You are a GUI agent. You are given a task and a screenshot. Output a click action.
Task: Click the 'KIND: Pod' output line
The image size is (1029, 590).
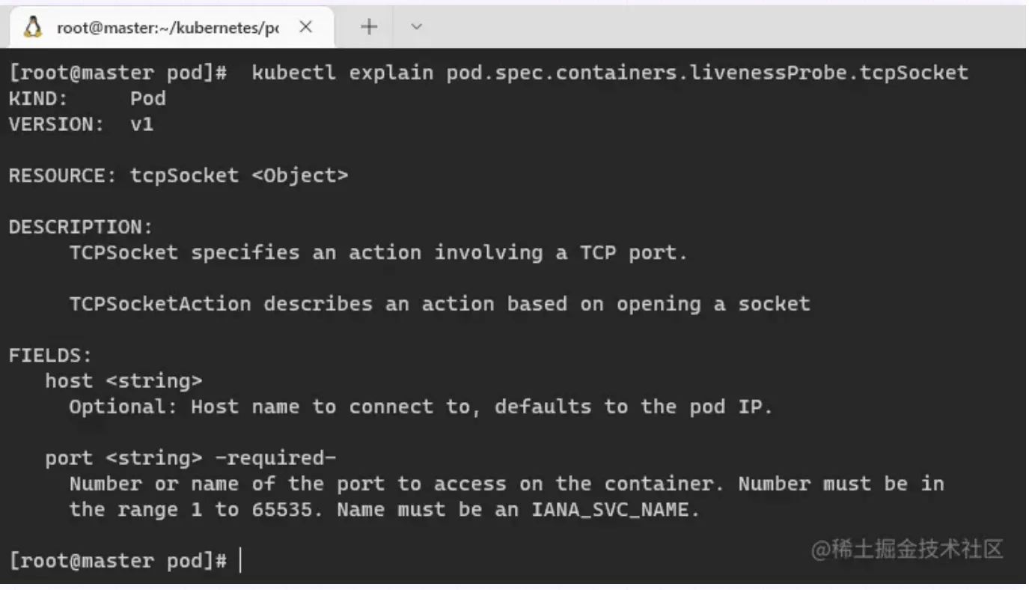coord(88,98)
